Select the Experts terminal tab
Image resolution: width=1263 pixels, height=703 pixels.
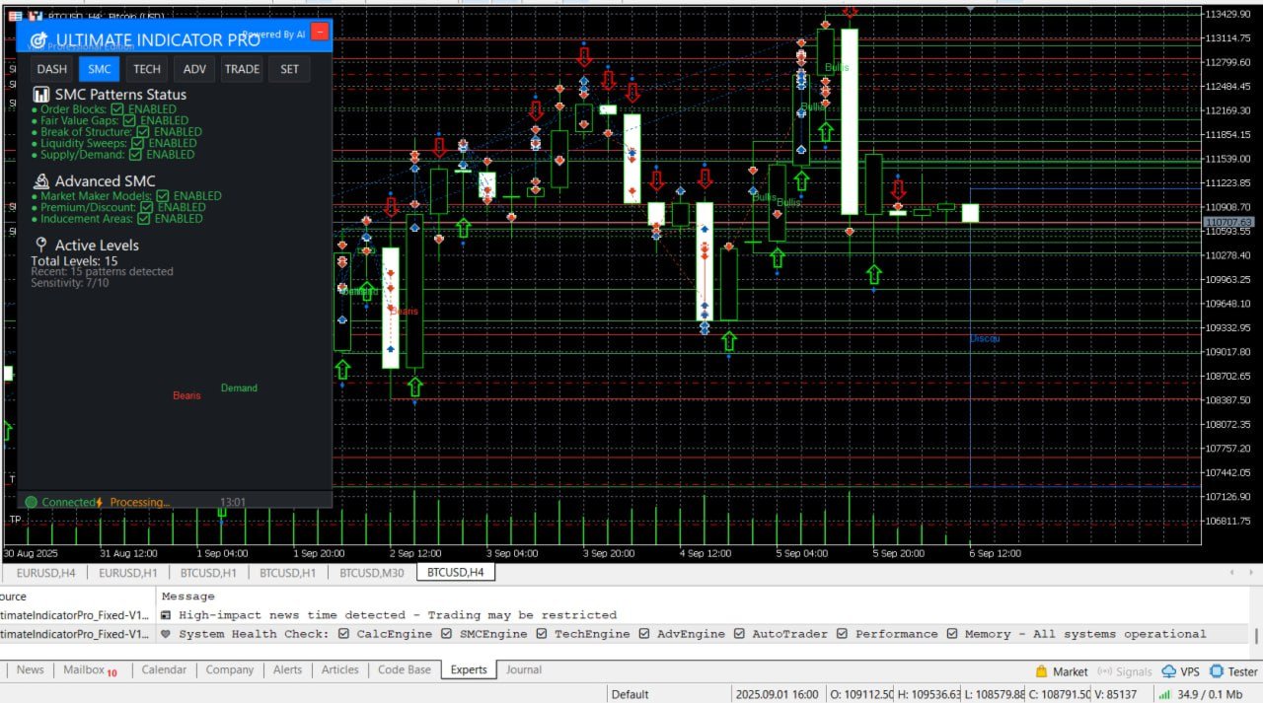(x=469, y=669)
